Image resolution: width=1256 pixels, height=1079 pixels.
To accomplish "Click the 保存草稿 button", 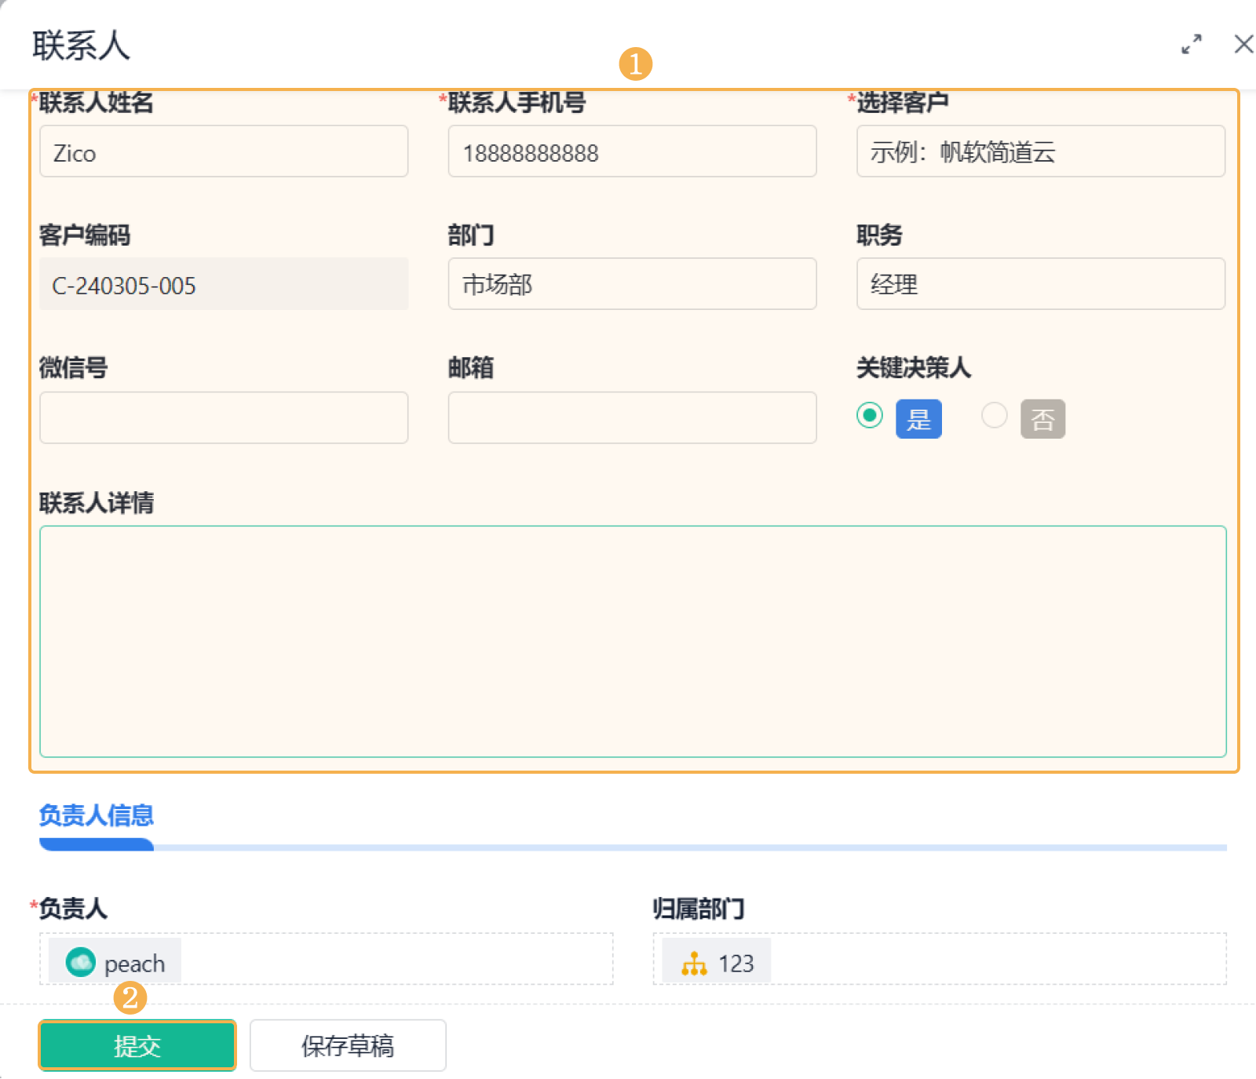I will (x=348, y=1045).
